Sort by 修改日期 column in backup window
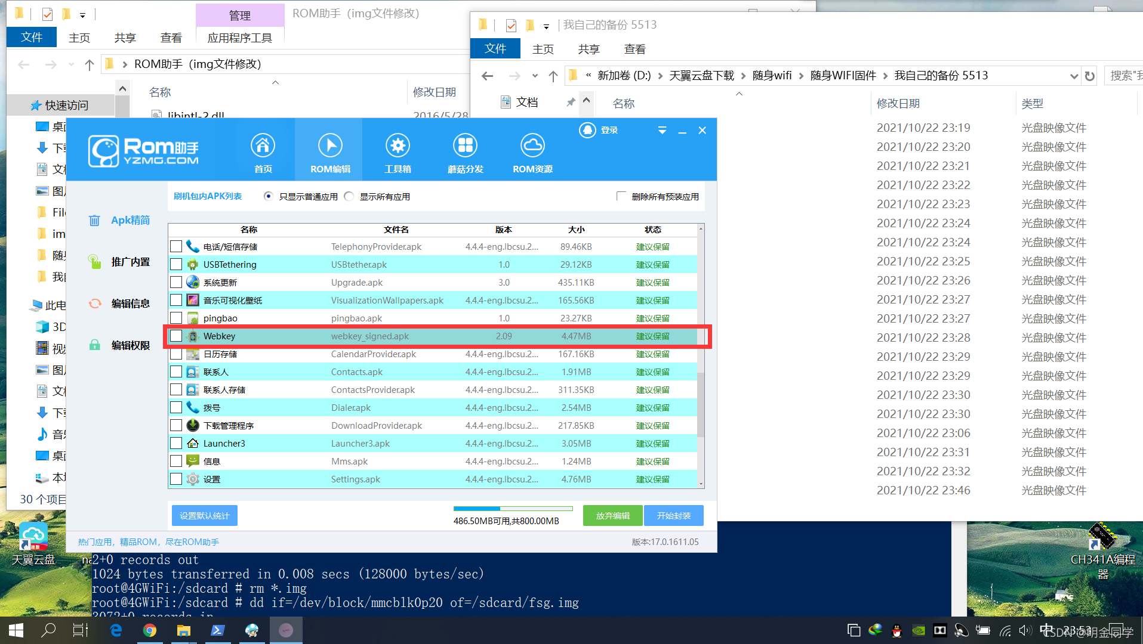The width and height of the screenshot is (1143, 644). (x=898, y=103)
